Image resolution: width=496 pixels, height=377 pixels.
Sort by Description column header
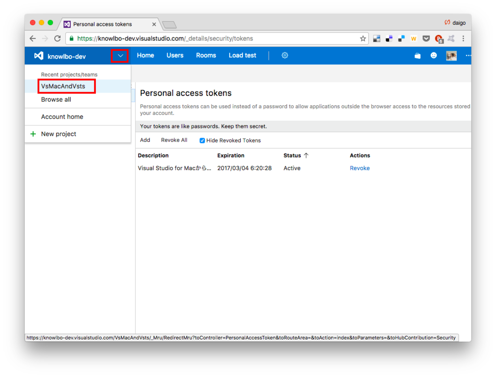coord(153,156)
